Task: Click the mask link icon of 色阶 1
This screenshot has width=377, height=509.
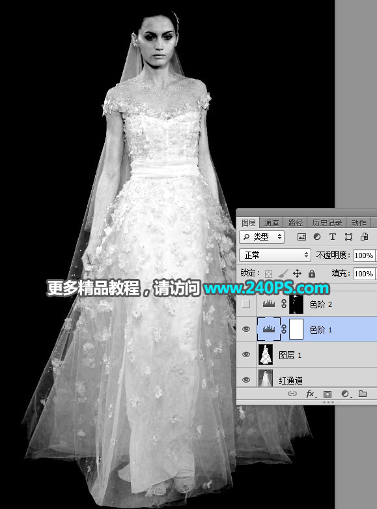Action: click(284, 329)
